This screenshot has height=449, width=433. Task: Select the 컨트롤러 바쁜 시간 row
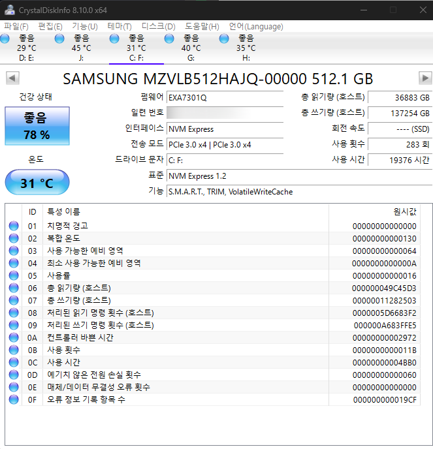click(213, 337)
